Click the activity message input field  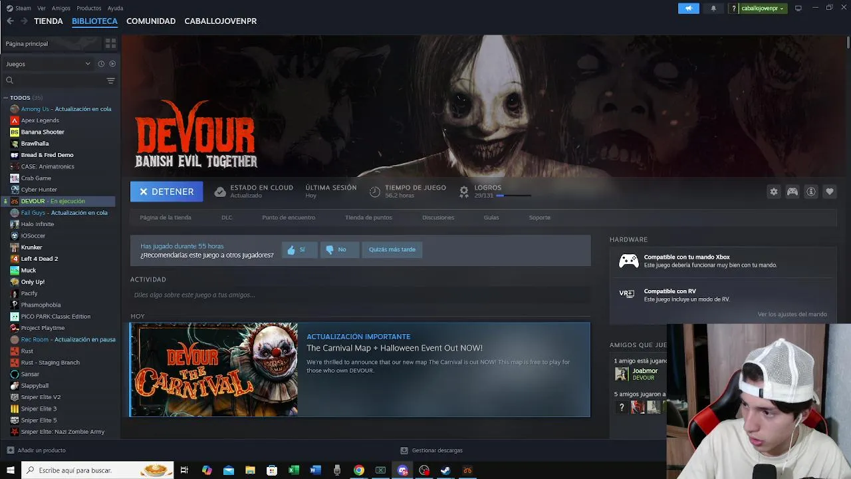click(x=360, y=295)
